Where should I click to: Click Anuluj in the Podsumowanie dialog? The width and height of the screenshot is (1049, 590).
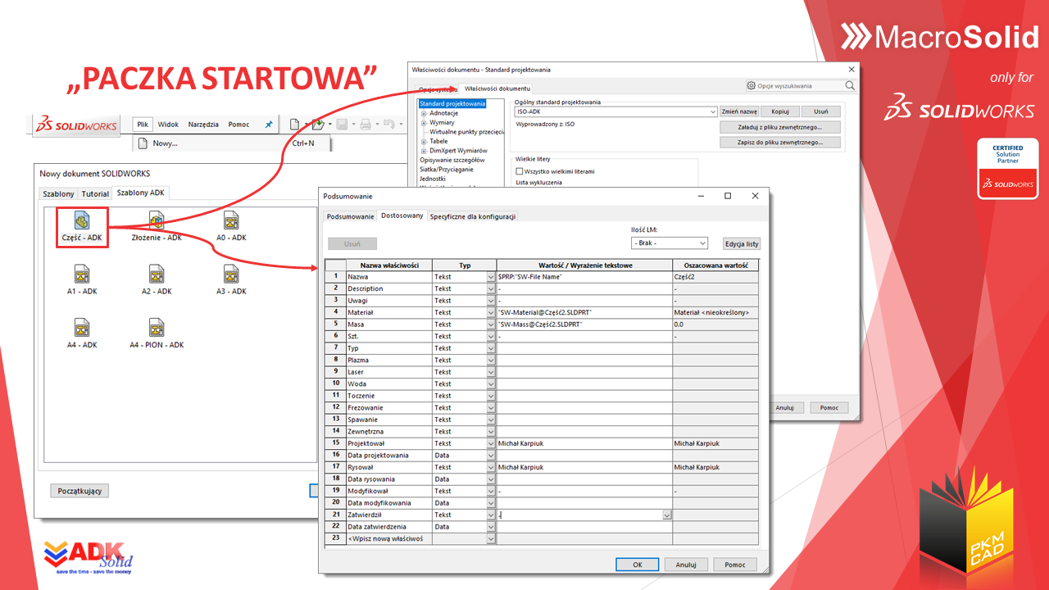(x=686, y=564)
